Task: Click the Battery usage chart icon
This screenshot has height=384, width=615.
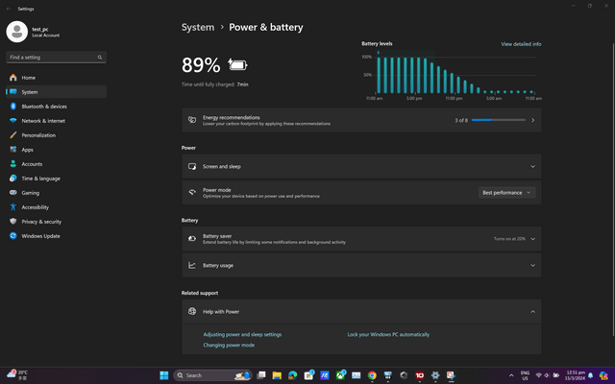Action: coord(192,265)
